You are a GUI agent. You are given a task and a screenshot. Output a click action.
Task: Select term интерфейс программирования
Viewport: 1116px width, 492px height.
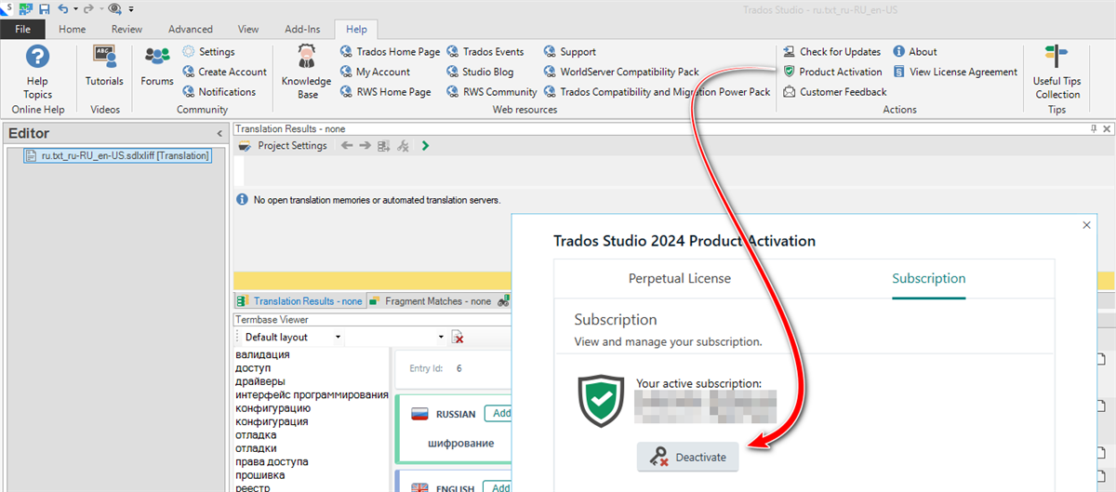pyautogui.click(x=312, y=394)
